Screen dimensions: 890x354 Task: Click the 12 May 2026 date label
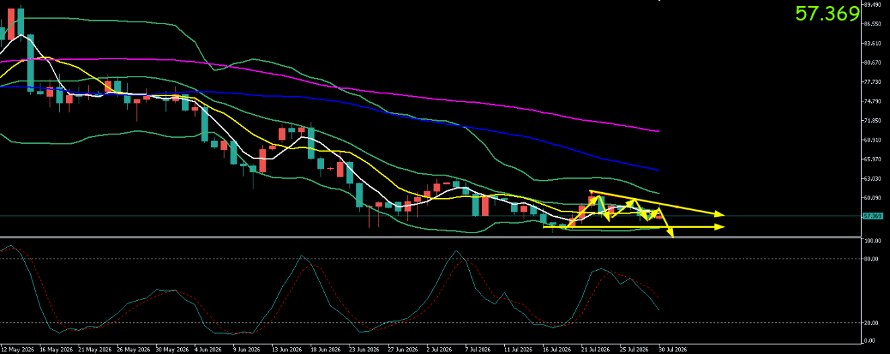[18, 350]
